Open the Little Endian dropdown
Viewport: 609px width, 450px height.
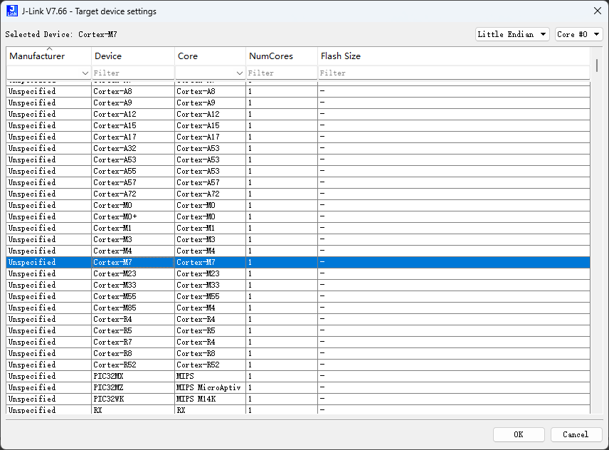[512, 34]
